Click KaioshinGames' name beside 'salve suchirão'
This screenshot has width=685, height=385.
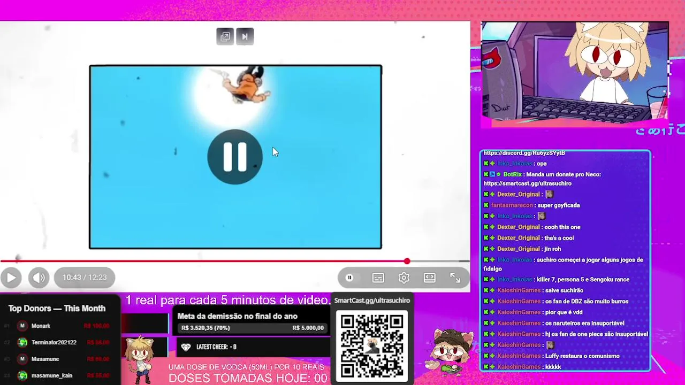point(519,290)
